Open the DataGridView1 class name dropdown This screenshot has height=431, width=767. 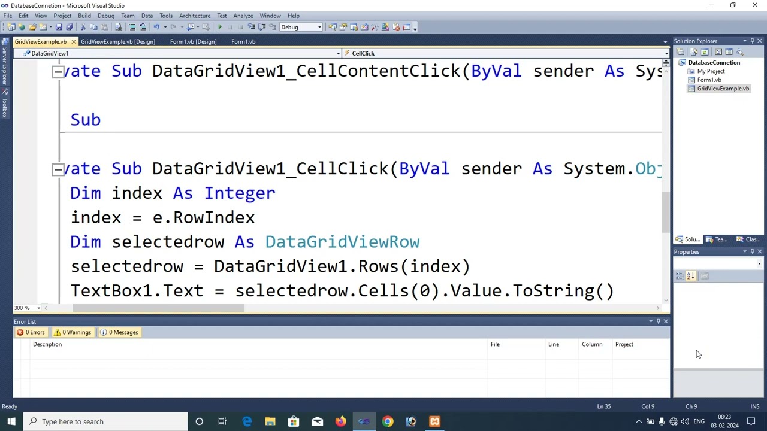click(x=338, y=53)
